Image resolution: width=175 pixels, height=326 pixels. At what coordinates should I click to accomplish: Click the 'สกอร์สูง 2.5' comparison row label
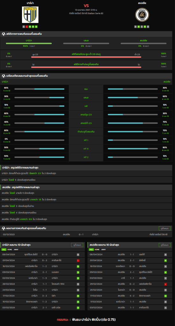click(x=86, y=115)
